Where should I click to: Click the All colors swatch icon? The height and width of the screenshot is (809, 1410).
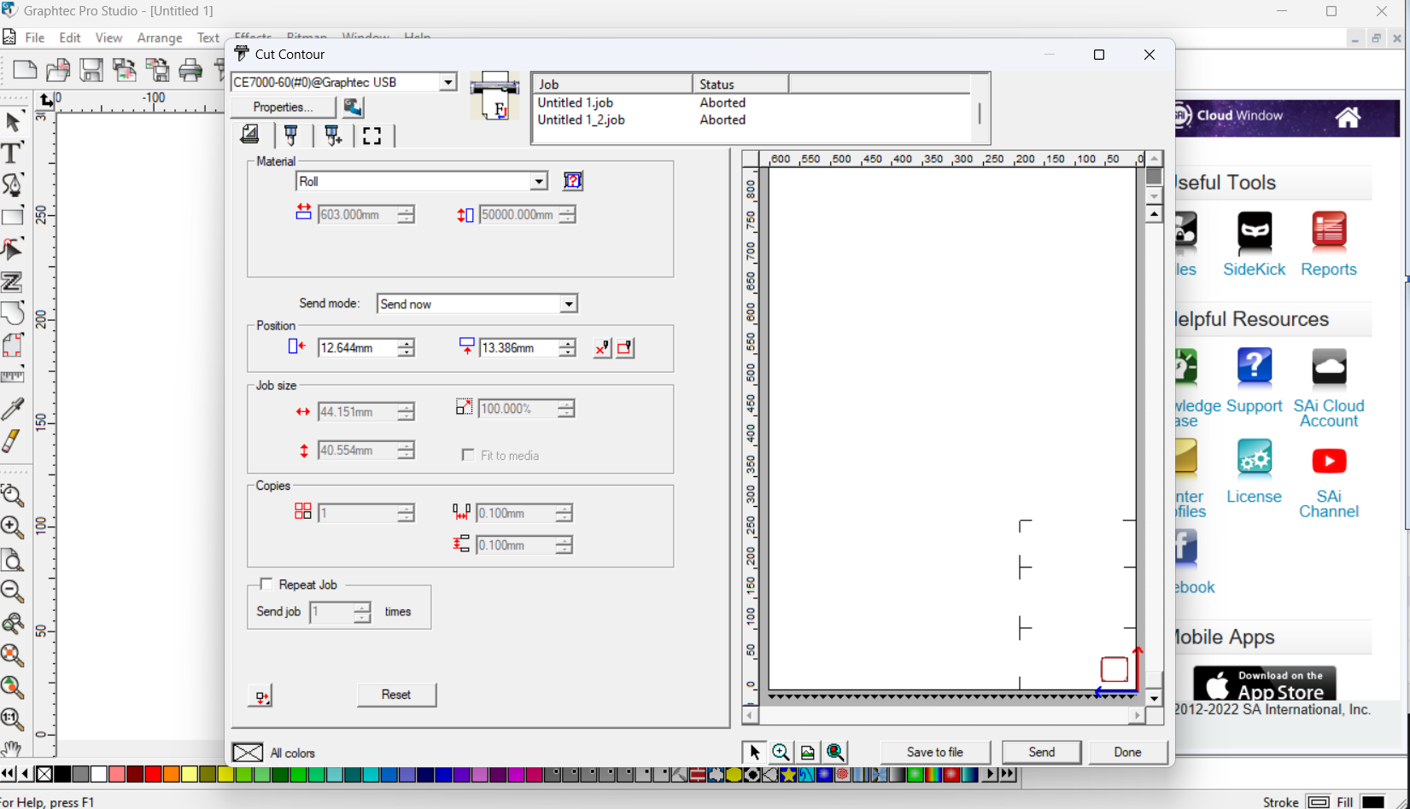tap(248, 752)
